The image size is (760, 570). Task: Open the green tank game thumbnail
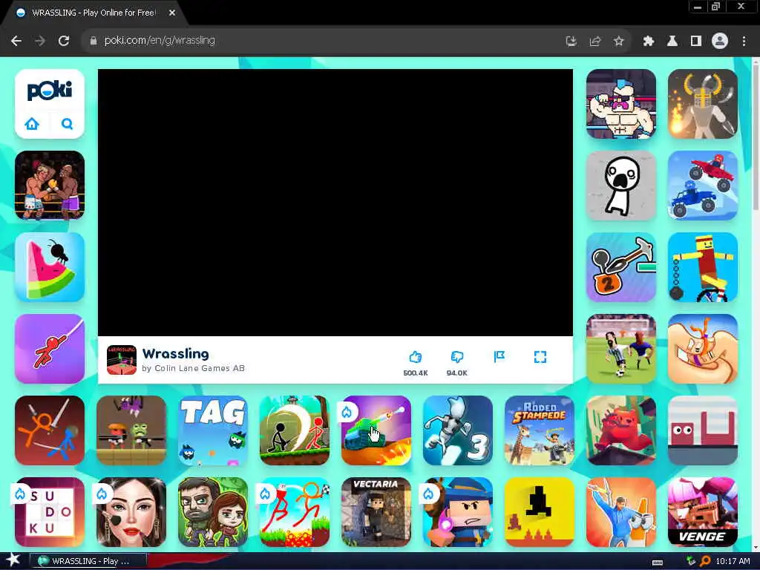tap(376, 430)
